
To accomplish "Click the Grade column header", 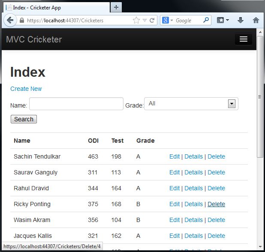I will (x=145, y=141).
